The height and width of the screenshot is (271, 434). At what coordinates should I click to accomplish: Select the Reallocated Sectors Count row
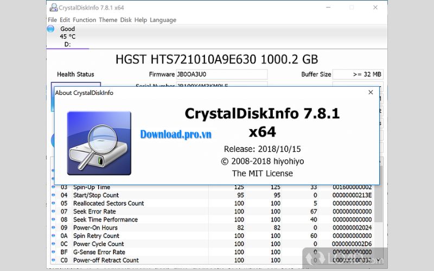tap(108, 203)
